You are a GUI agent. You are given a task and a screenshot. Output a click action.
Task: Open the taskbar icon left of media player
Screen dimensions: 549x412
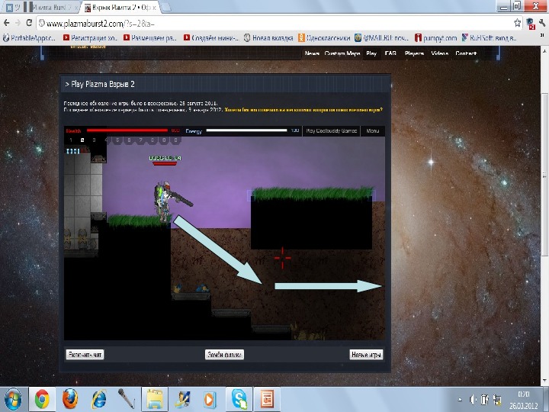182,399
